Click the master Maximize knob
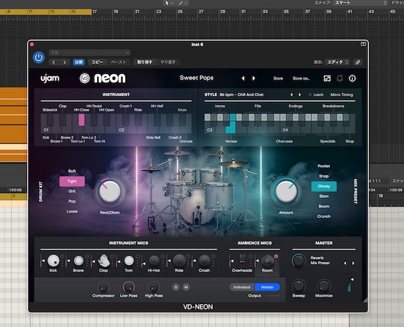Viewport: 404px width, 327px height. [x=324, y=285]
